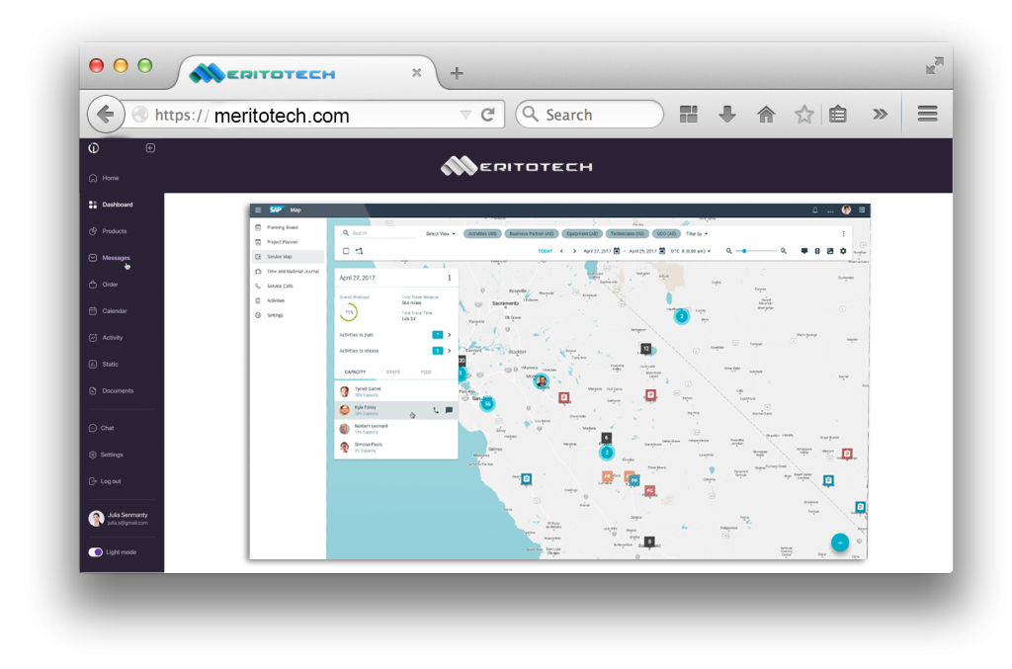This screenshot has width=1012, height=669.
Task: Open Documents in the sidebar
Action: 111,391
